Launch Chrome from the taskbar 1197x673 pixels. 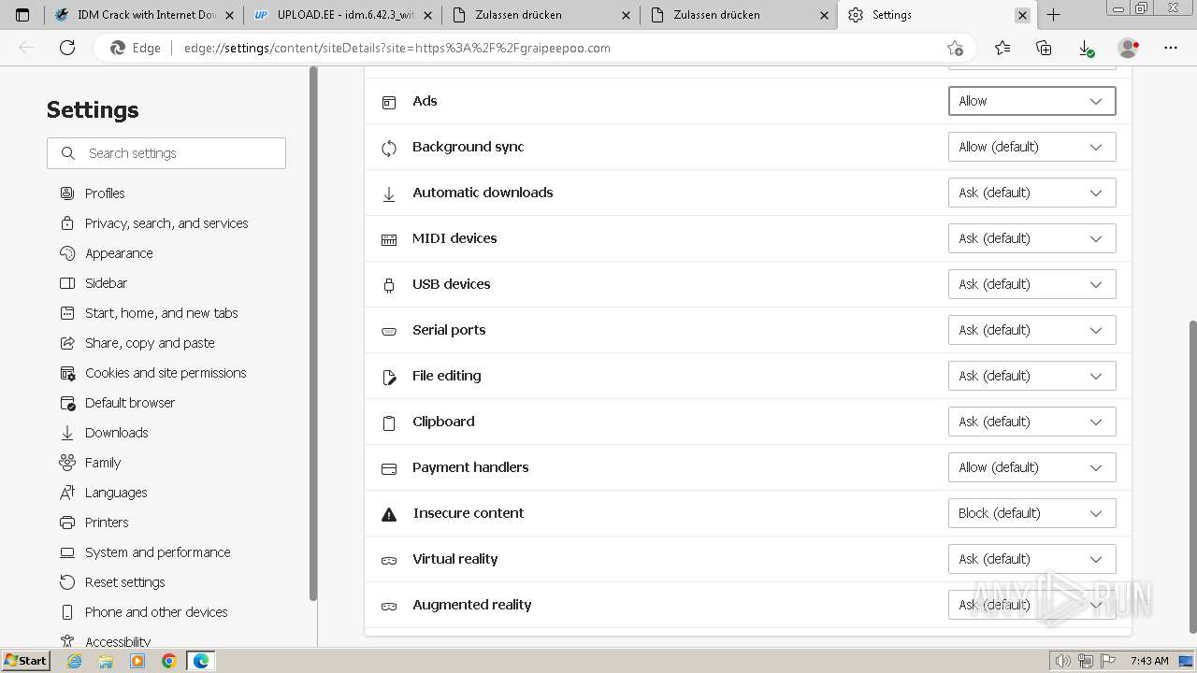(x=168, y=661)
